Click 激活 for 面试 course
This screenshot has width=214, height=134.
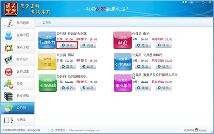click(x=67, y=66)
